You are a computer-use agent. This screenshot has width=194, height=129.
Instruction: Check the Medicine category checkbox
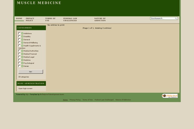click(x=19, y=60)
